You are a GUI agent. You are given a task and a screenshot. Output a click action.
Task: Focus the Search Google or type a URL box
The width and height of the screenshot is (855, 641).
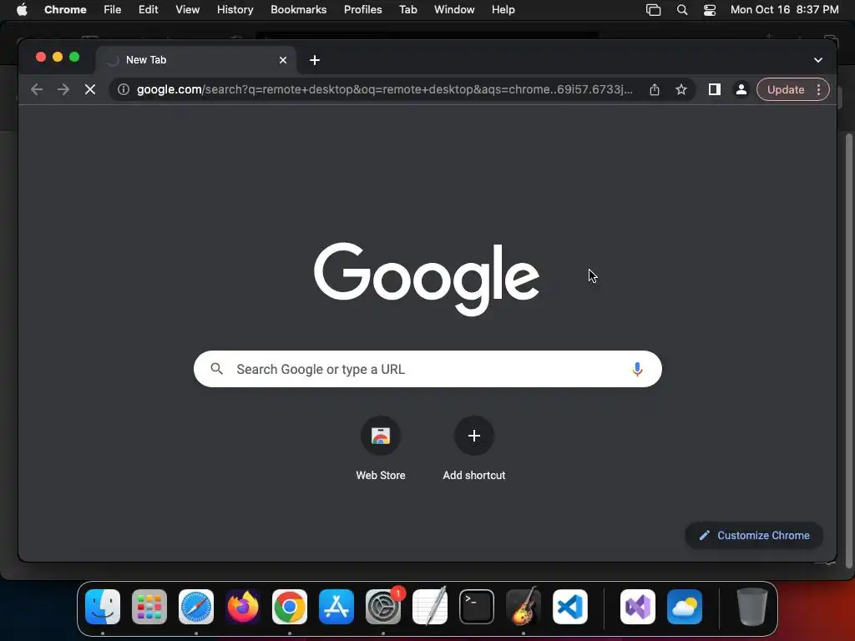tap(427, 369)
